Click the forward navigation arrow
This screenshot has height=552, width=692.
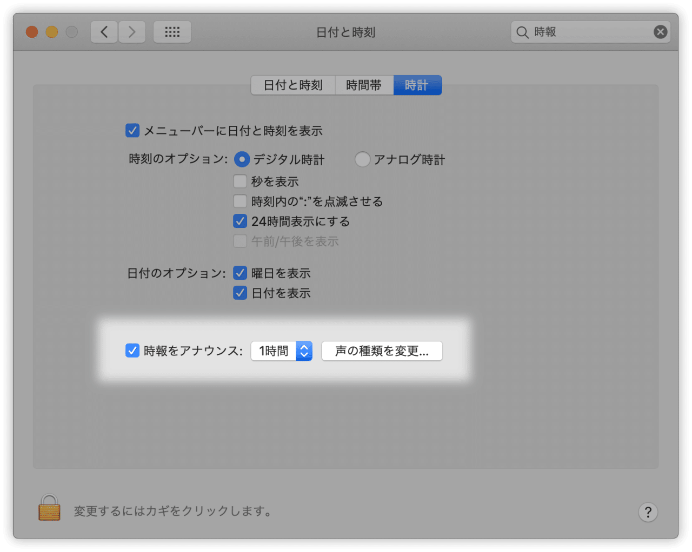[132, 32]
